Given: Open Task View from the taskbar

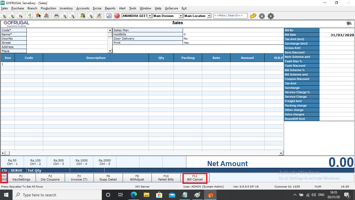Looking at the screenshot, I should click(121, 195).
